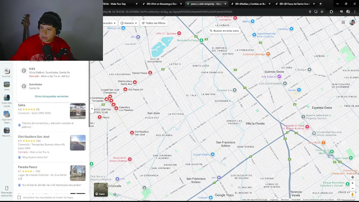Close the Nieblas y Cumbias tab
Image resolution: width=359 pixels, height=202 pixels.
coord(270,4)
